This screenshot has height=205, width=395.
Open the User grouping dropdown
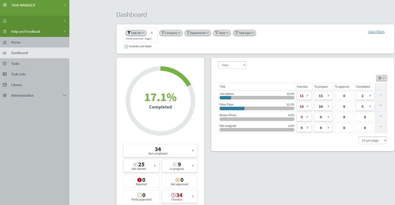(x=232, y=65)
